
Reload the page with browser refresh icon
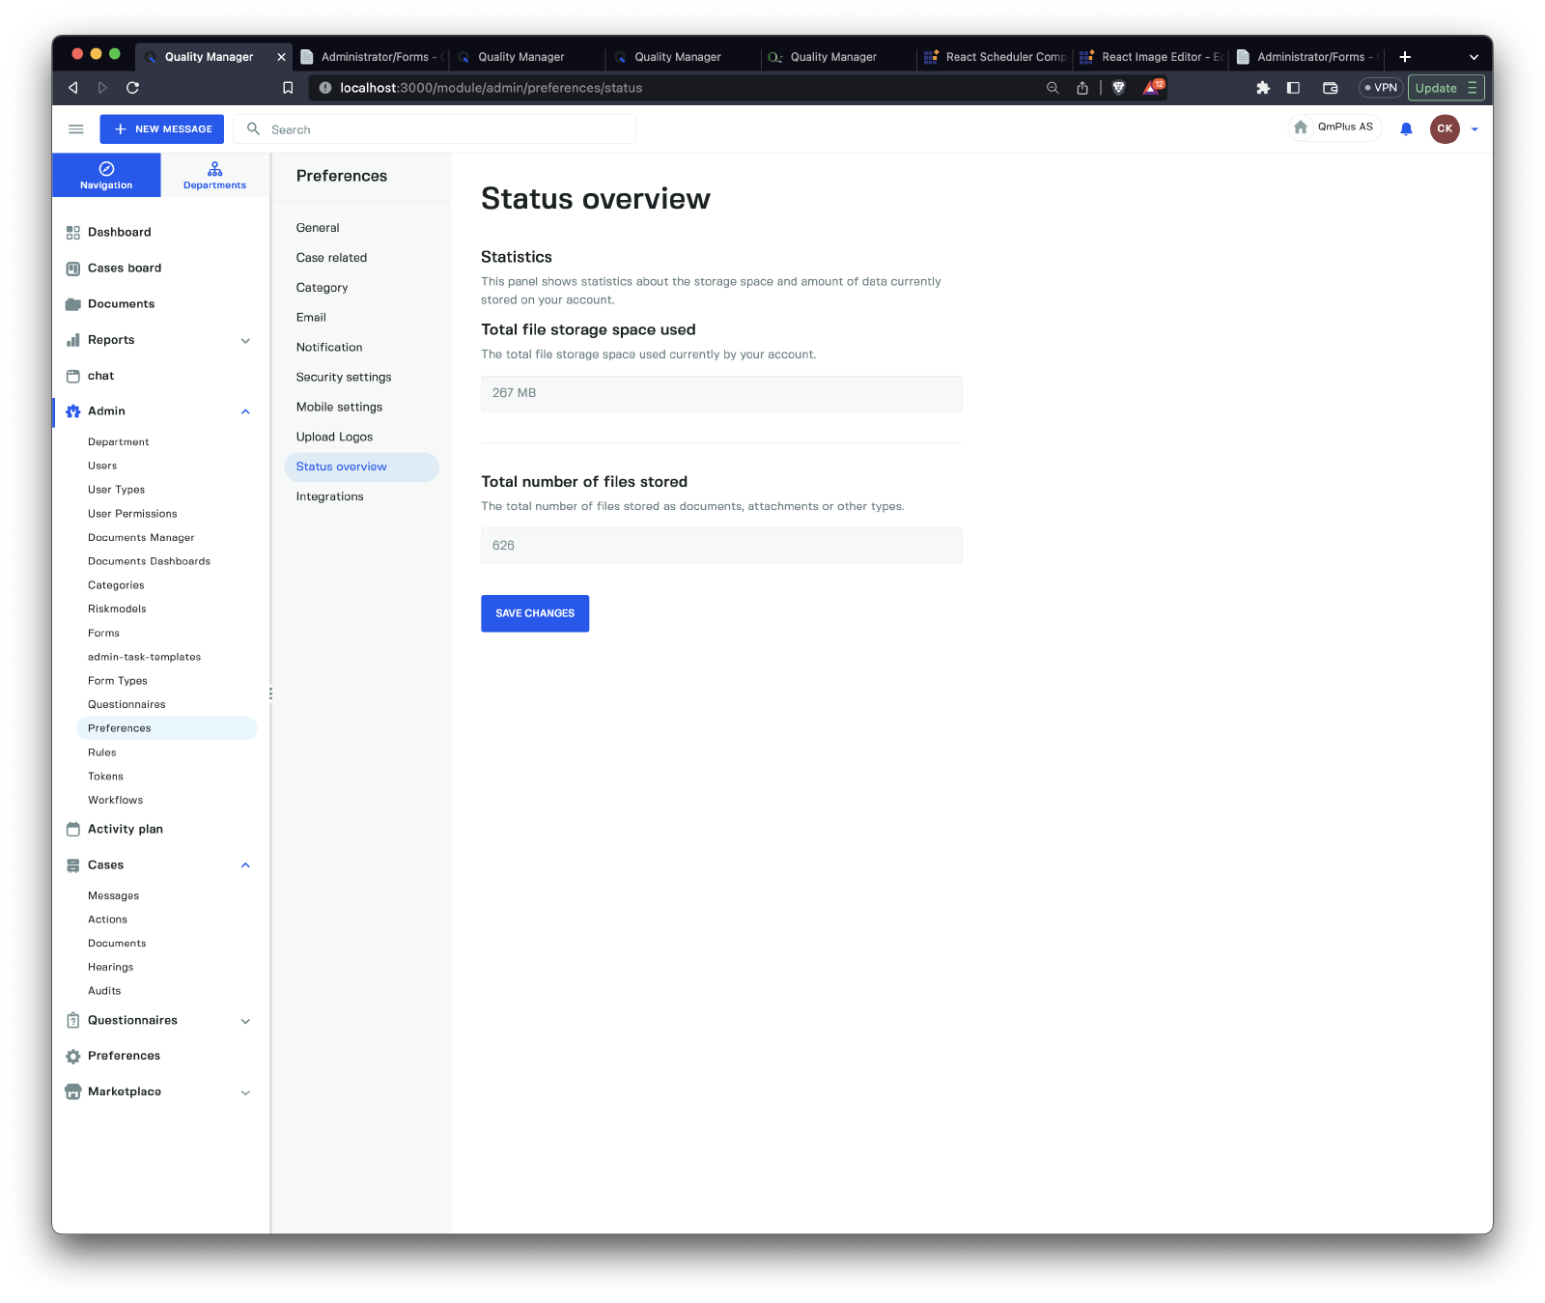(133, 88)
